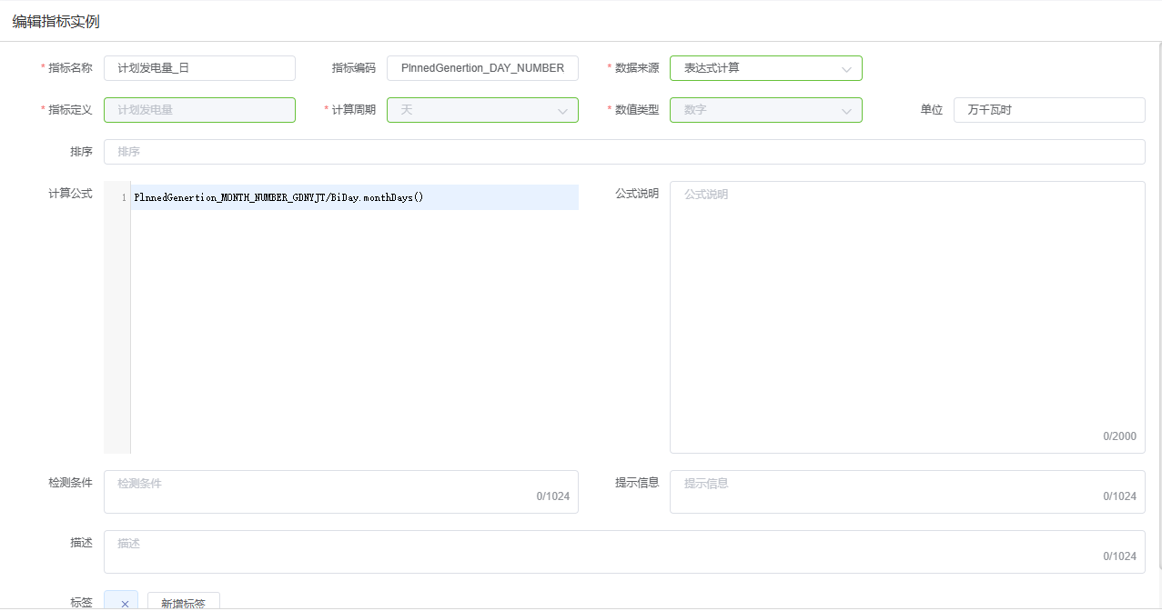
Task: Click line number 1 in formula gutter
Action: (123, 197)
